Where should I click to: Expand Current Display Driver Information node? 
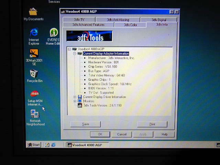click(75, 97)
